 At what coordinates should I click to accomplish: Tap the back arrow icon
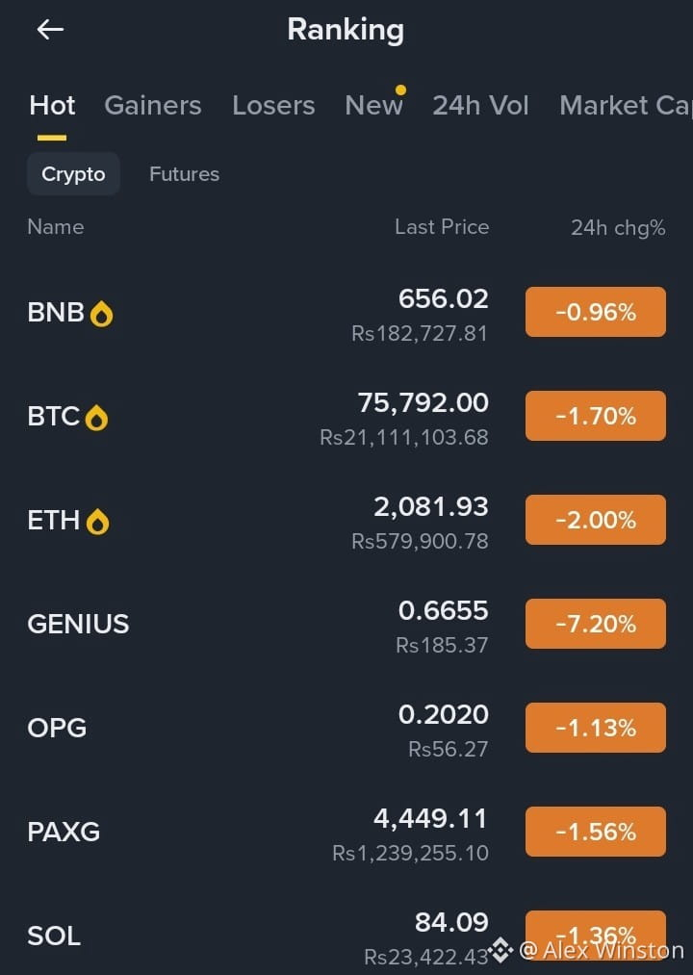pyautogui.click(x=50, y=29)
